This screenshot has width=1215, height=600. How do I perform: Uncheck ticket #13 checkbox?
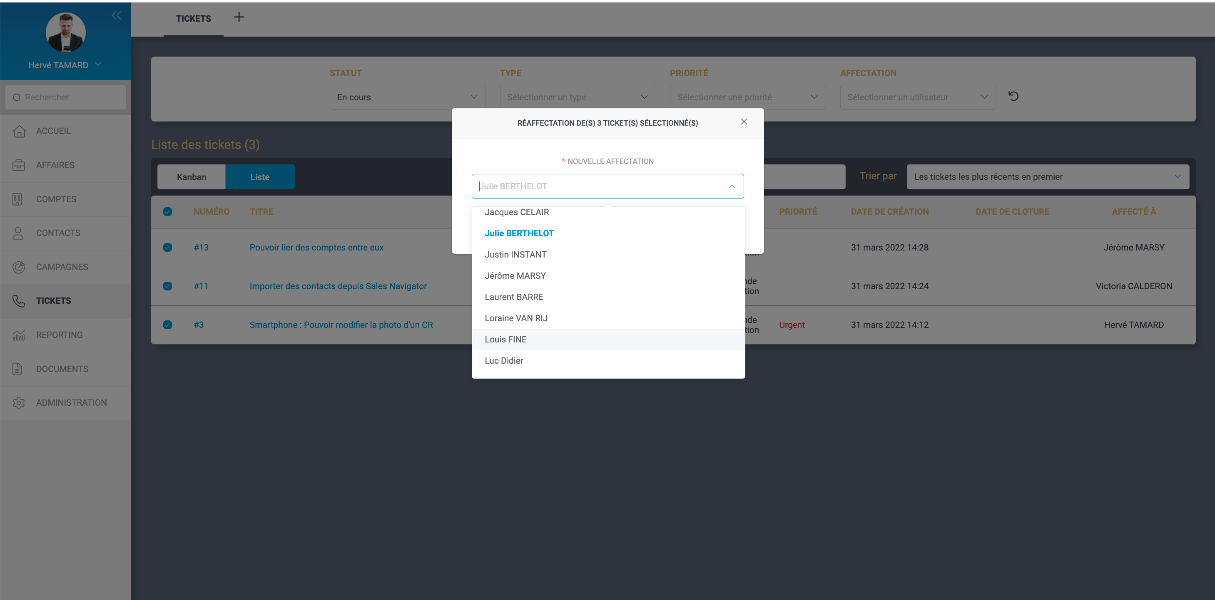[167, 248]
